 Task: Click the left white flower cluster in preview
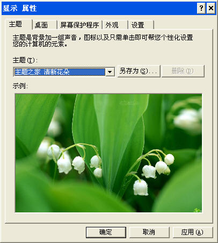(x=71, y=160)
